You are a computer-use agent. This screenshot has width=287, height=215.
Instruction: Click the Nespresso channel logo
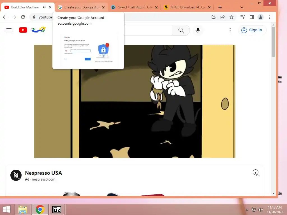pos(16,175)
